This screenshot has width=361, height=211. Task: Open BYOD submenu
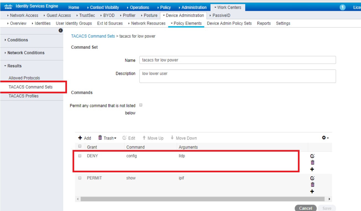click(x=107, y=15)
